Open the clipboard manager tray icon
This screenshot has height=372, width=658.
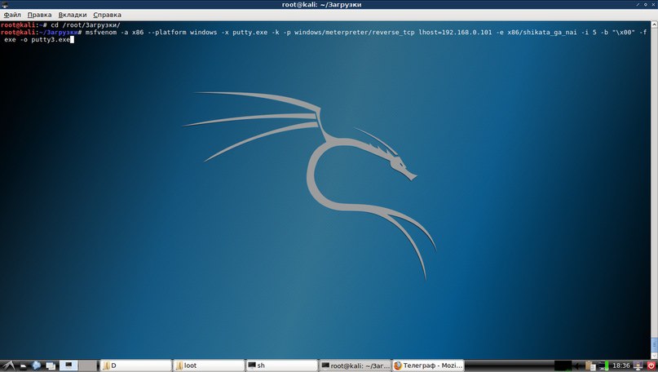click(590, 366)
